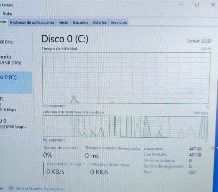Select the CPU entry showing GHz
Screen dimensions: 218x192
[16, 42]
